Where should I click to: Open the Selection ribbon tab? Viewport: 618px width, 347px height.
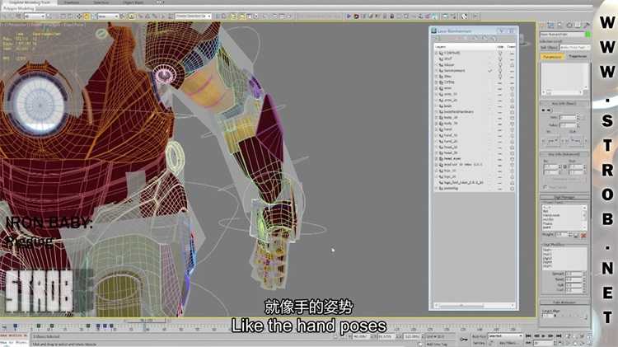[x=101, y=2]
